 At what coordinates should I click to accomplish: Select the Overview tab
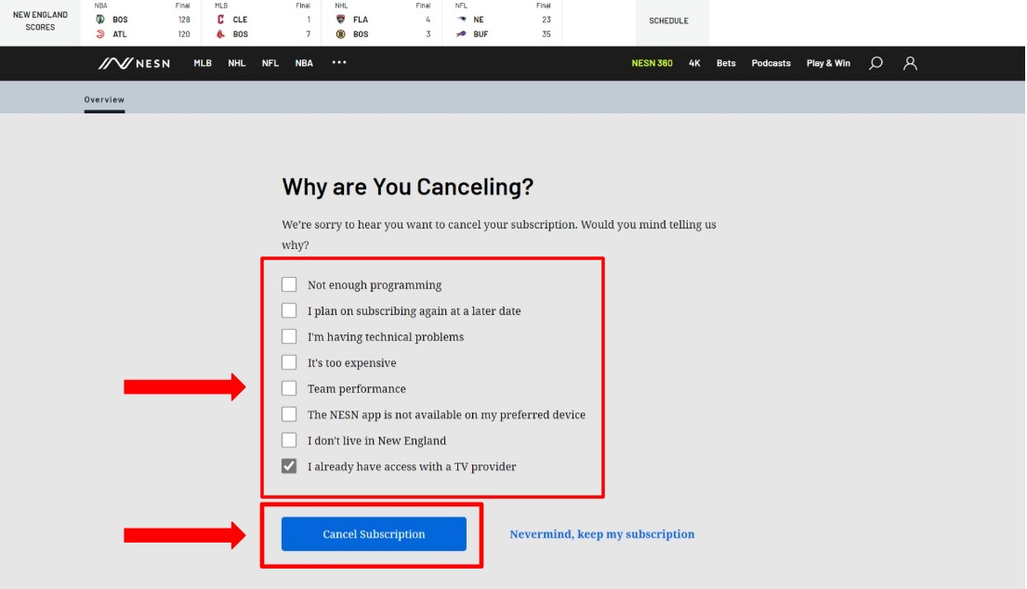[x=104, y=99]
